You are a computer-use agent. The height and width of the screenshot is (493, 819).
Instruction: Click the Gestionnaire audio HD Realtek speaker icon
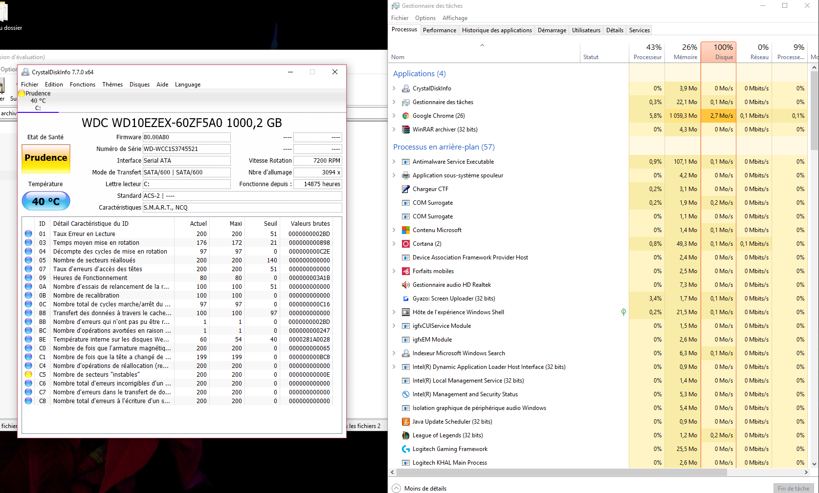(405, 285)
